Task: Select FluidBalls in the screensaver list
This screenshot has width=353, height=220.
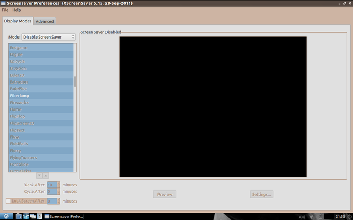Action: (x=41, y=144)
